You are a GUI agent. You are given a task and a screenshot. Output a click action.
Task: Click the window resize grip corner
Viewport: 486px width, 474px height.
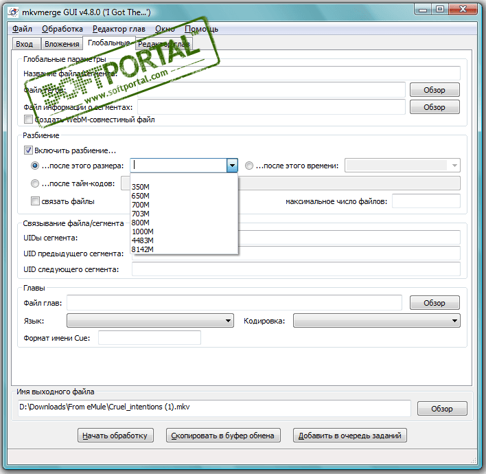click(x=474, y=461)
